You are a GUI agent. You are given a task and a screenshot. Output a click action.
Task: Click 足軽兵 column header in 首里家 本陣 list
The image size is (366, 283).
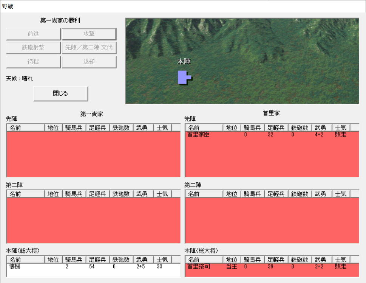[x=276, y=260]
